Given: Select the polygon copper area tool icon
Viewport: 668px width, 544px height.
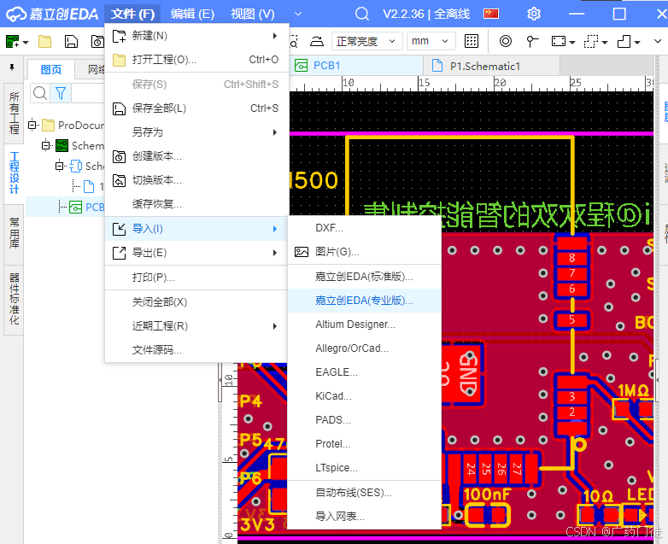Looking at the screenshot, I should point(624,41).
